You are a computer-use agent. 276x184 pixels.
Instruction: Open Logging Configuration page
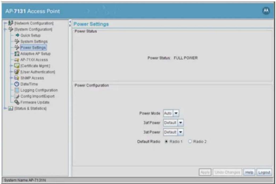pos(39,90)
